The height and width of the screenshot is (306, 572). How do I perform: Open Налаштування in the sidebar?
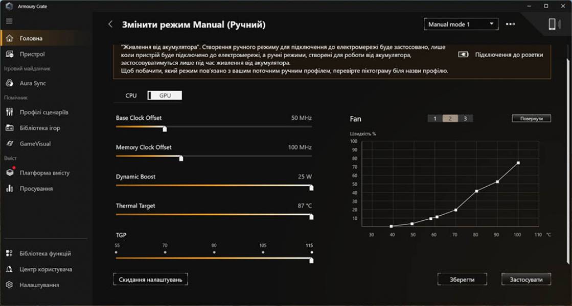coord(46,285)
